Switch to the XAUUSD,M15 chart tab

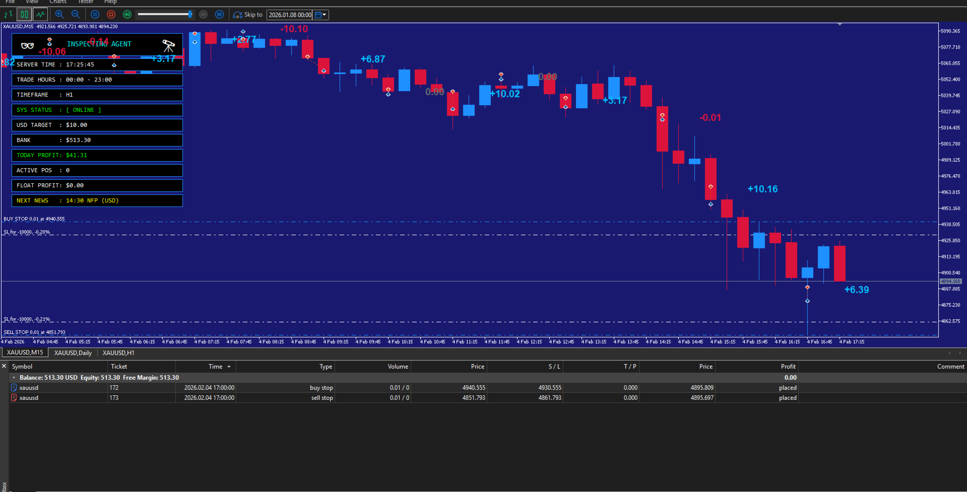click(x=25, y=353)
